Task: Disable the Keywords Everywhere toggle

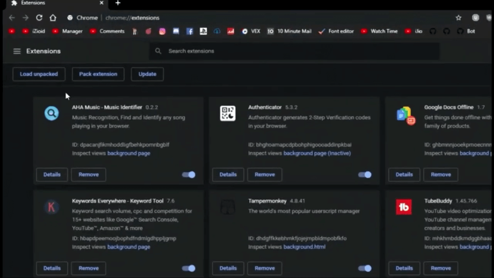Action: (189, 268)
